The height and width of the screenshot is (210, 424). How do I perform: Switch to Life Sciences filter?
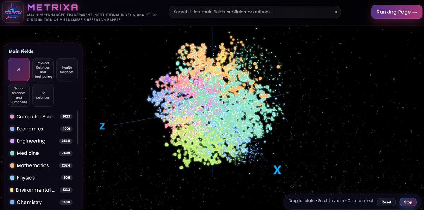[x=43, y=95]
